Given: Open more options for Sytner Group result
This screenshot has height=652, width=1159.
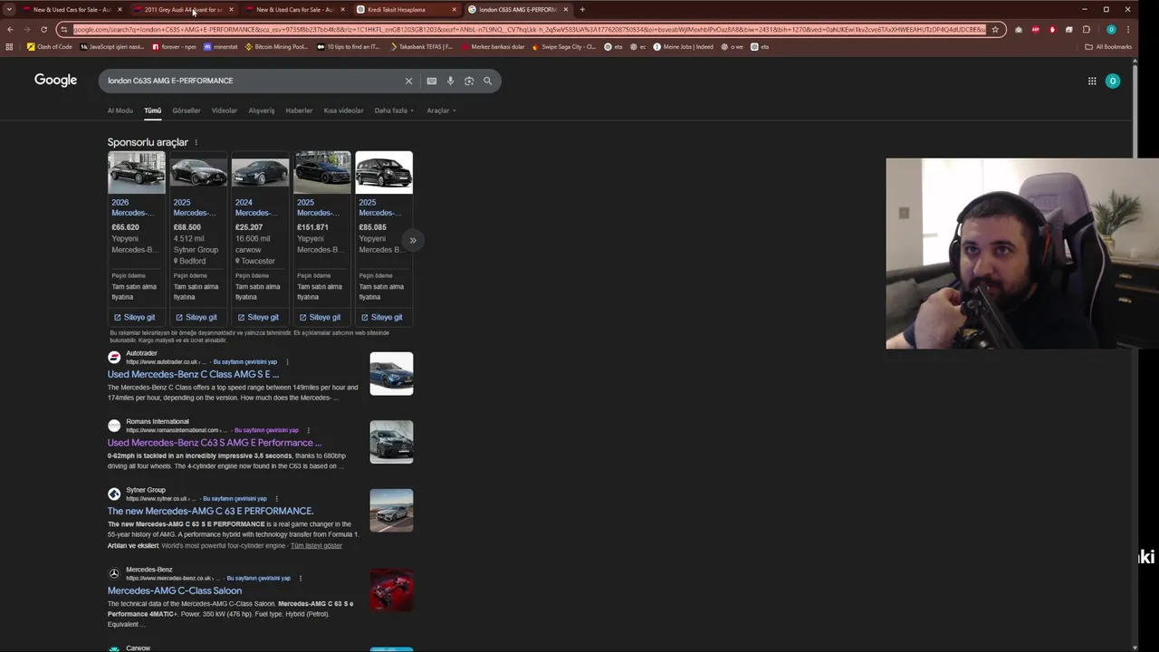Looking at the screenshot, I should coord(276,498).
